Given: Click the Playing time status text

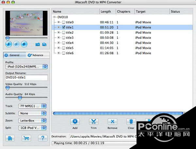Looking at the screenshot, I should point(79,143).
